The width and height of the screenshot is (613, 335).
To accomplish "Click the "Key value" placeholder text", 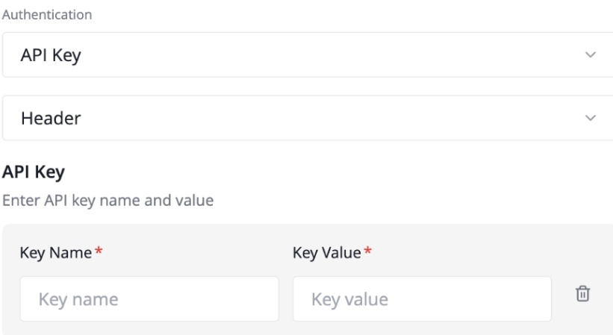I will point(349,300).
